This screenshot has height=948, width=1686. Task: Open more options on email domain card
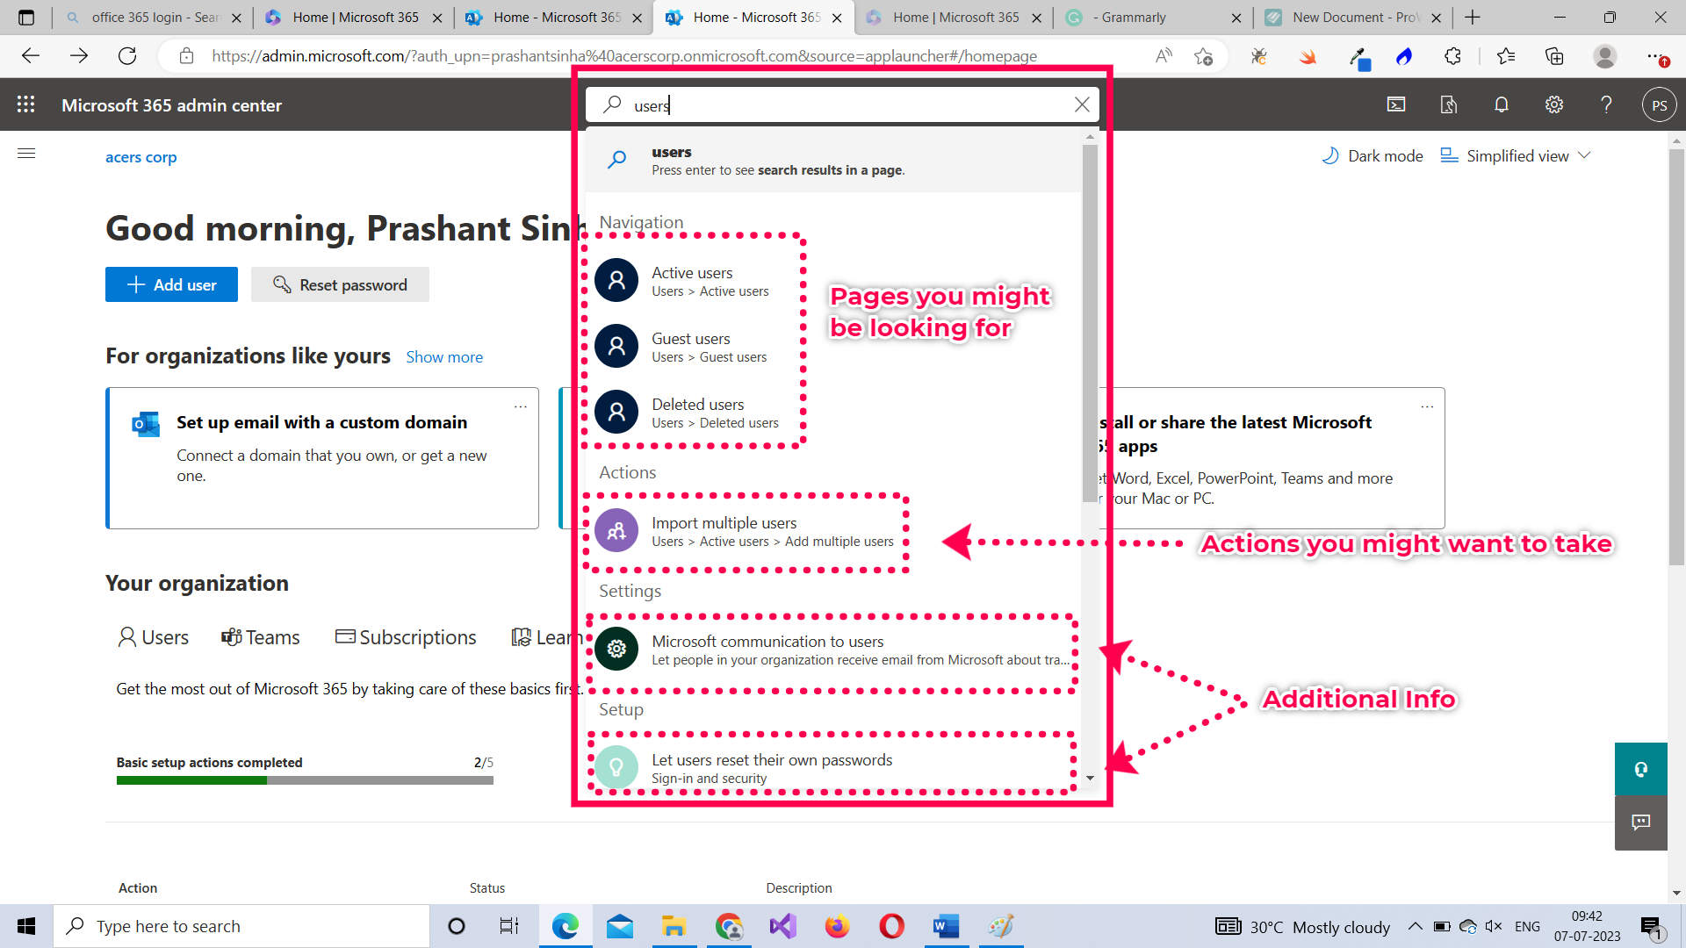click(x=521, y=406)
